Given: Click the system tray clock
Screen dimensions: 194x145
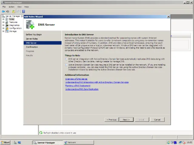Looking at the screenshot, I should [x=189, y=143].
